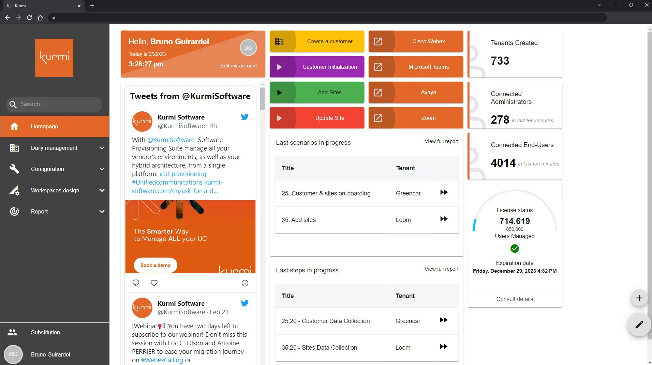Click the Twitter bird icon on the Feb 21 tweet

(244, 303)
